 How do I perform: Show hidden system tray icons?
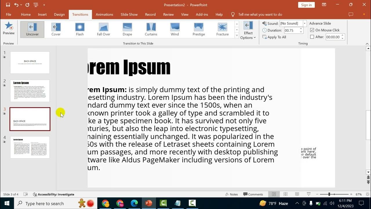(297, 203)
